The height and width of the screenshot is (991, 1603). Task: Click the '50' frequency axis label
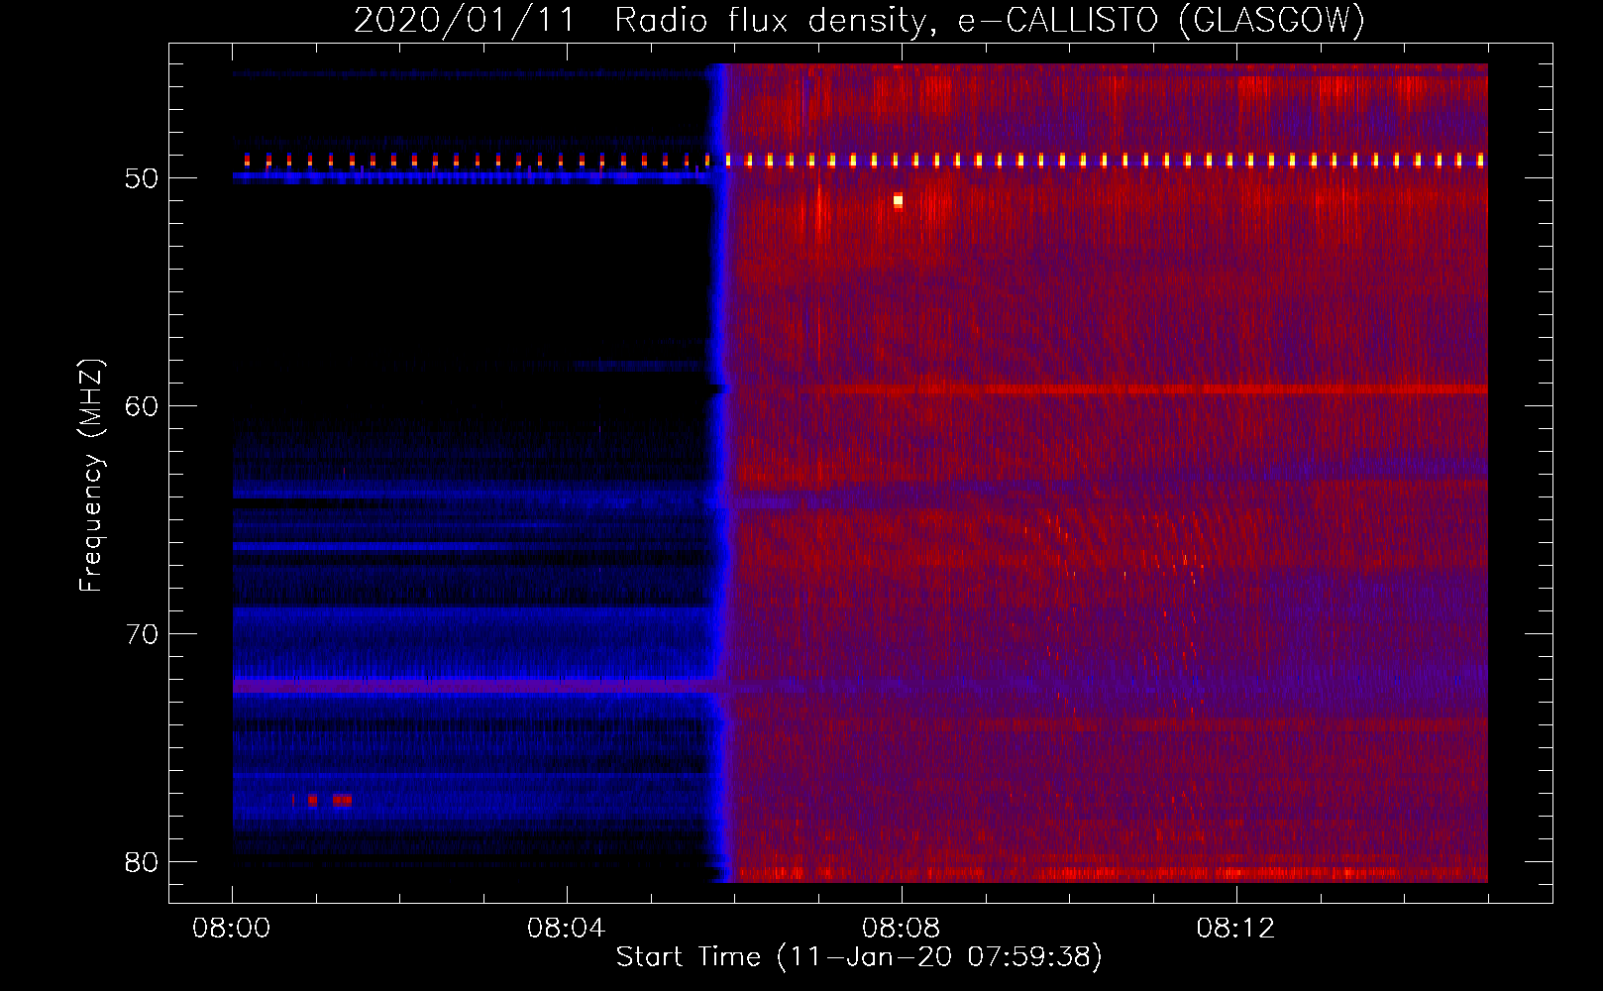(142, 178)
